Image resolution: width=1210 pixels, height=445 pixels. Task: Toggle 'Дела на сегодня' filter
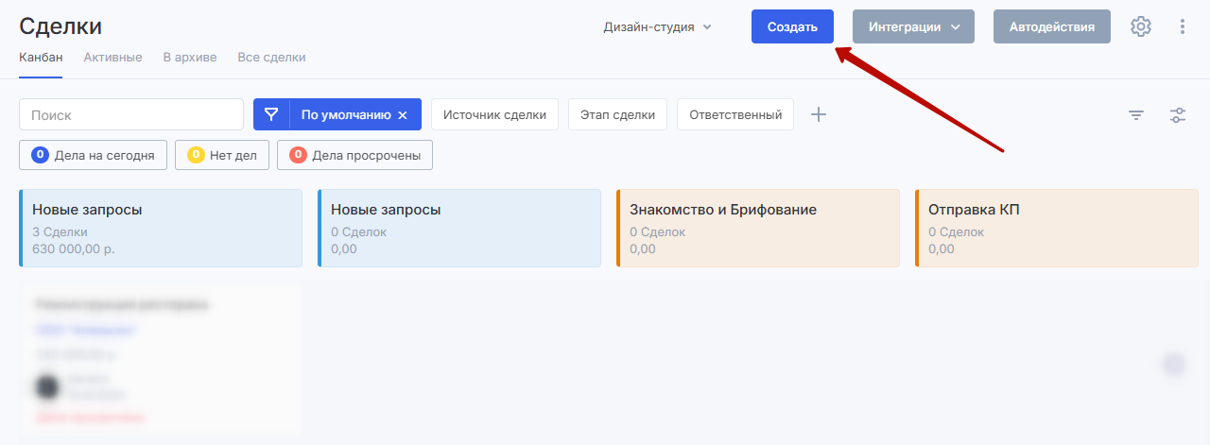(93, 155)
